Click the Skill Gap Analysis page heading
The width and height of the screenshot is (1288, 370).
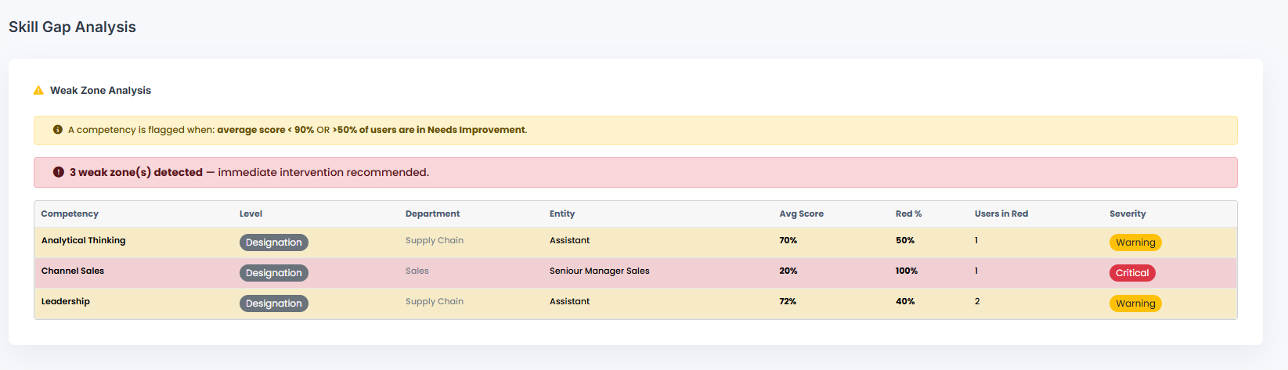tap(72, 27)
